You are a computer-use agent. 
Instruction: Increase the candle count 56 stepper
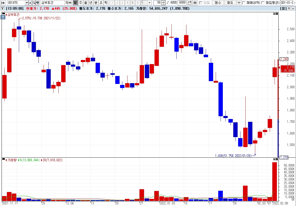[163, 2]
